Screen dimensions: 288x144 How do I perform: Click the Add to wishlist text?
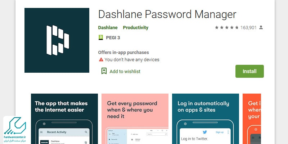tap(125, 71)
